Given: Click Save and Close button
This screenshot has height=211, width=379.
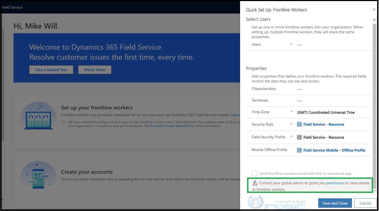Looking at the screenshot, I should click(335, 203).
